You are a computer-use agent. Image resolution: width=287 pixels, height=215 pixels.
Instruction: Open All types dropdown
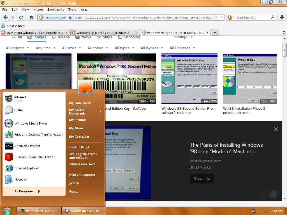(124, 48)
